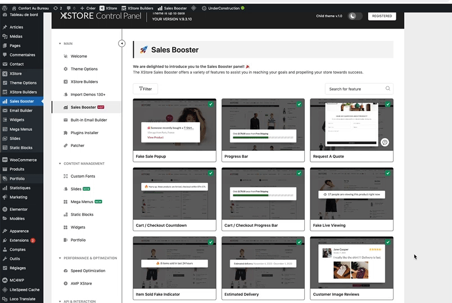Open the Fake Sale Popup thumbnail

[x=174, y=125]
